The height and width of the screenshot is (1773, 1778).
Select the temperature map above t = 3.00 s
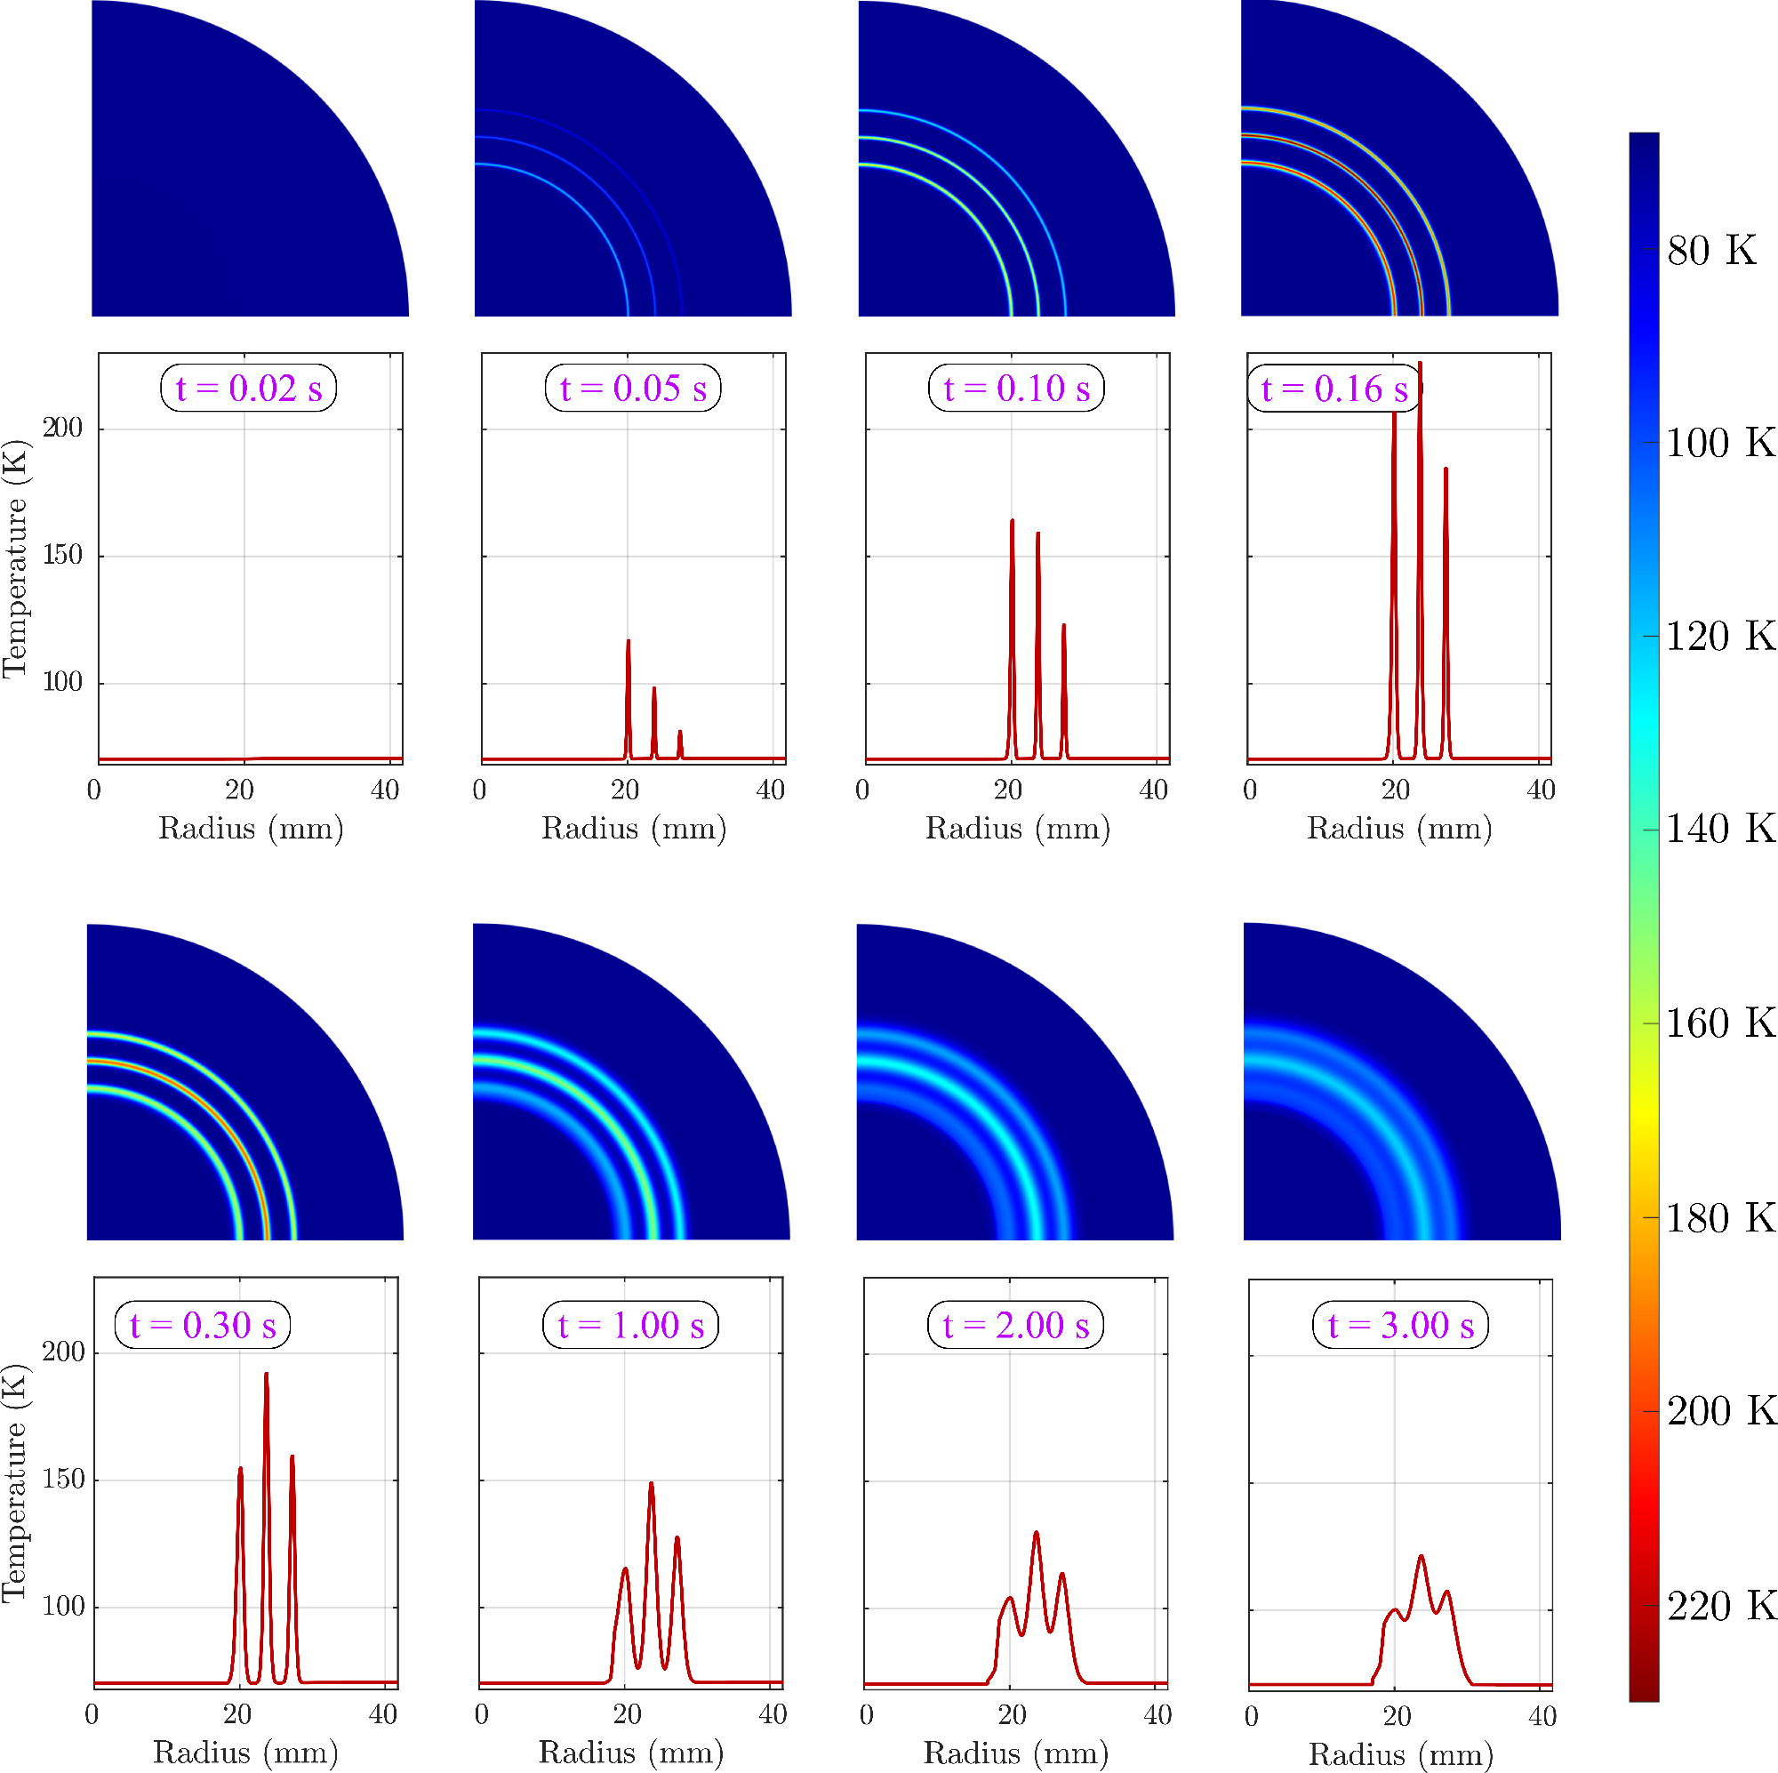point(1403,1081)
